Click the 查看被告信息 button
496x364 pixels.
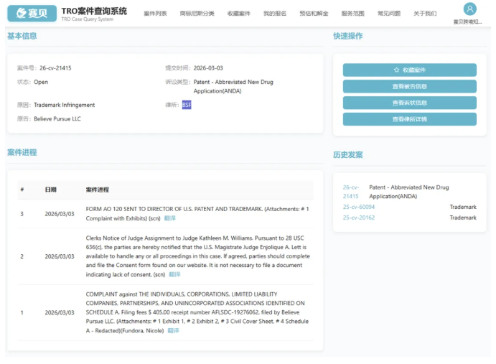[x=409, y=86]
